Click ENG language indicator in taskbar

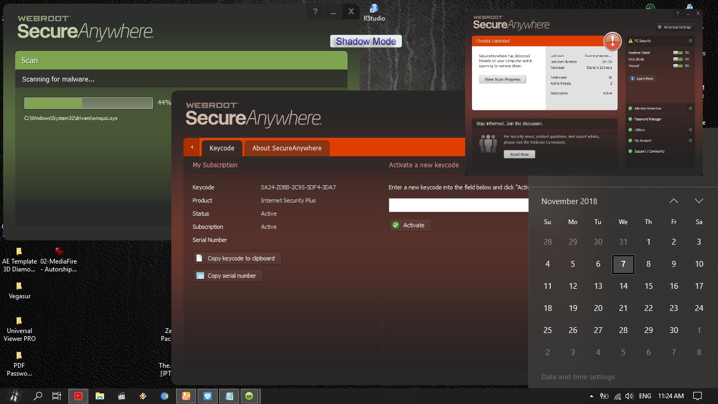click(x=645, y=396)
